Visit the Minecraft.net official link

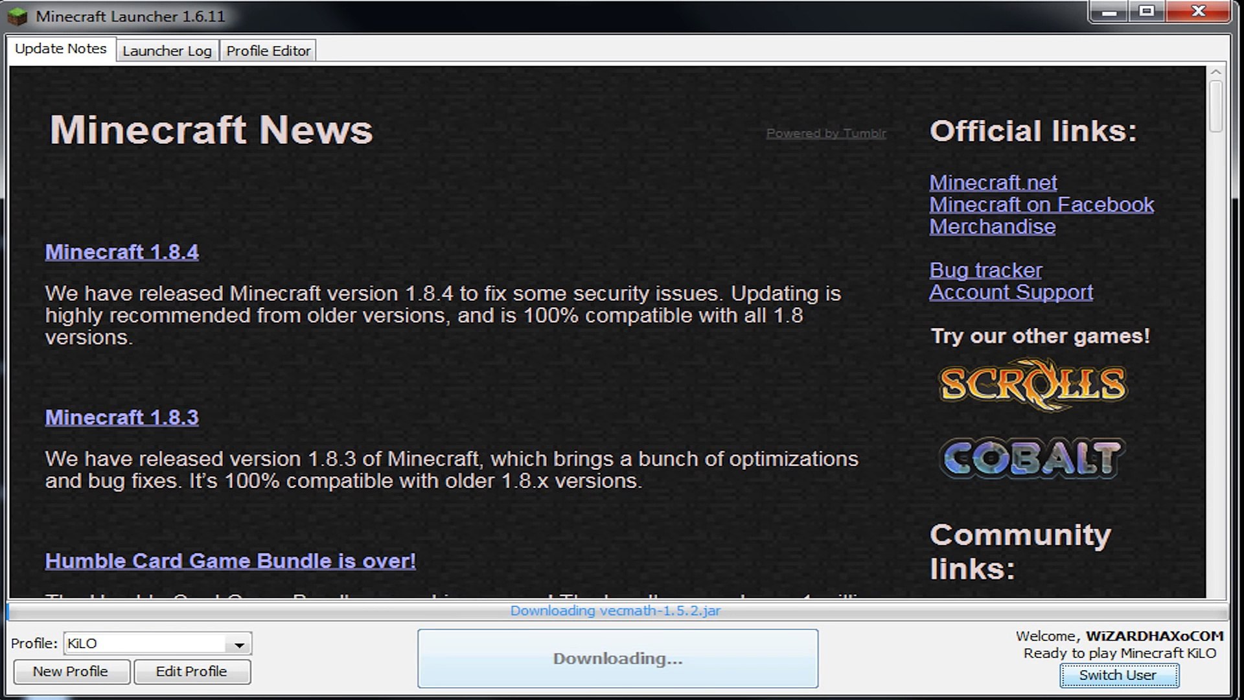(993, 183)
